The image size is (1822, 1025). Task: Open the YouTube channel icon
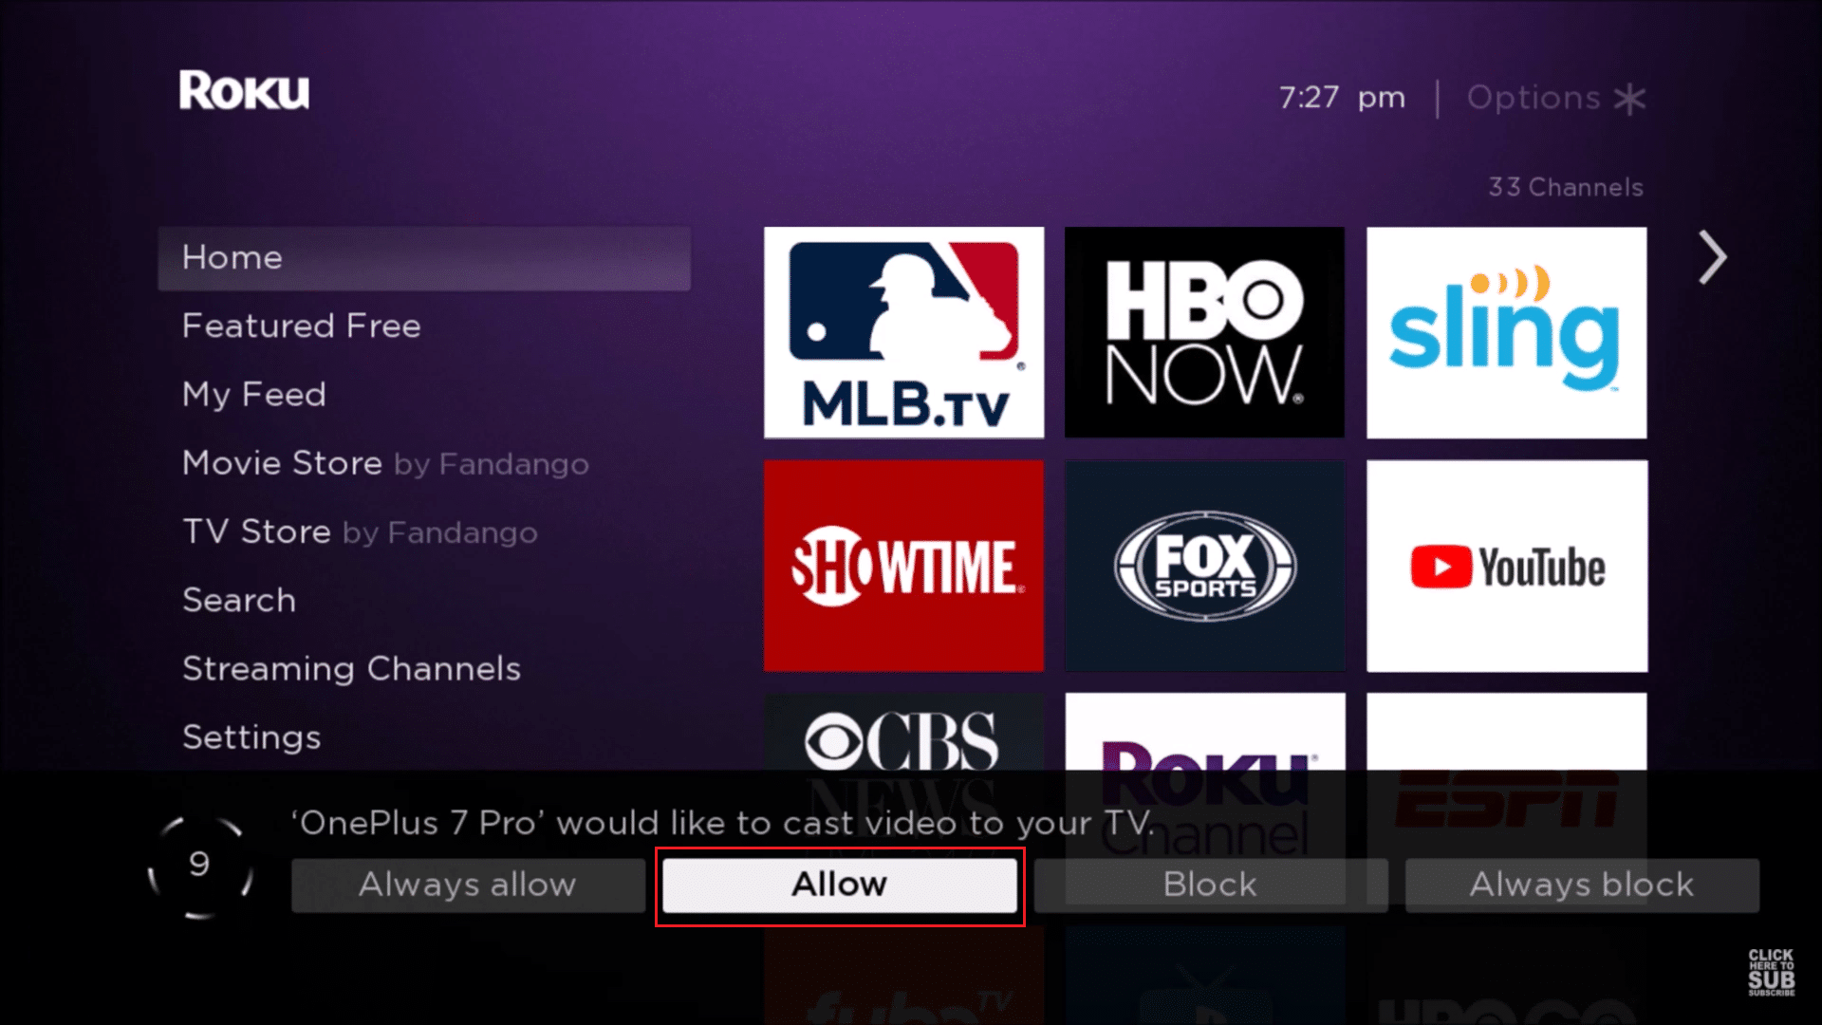(x=1507, y=566)
